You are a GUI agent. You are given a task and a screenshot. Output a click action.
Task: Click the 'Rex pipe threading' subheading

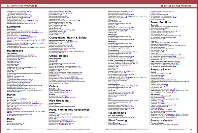pos(116,116)
